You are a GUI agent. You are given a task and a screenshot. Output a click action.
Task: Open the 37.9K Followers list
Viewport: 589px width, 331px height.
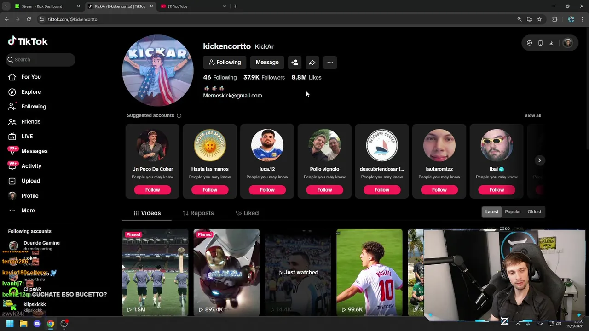(264, 77)
